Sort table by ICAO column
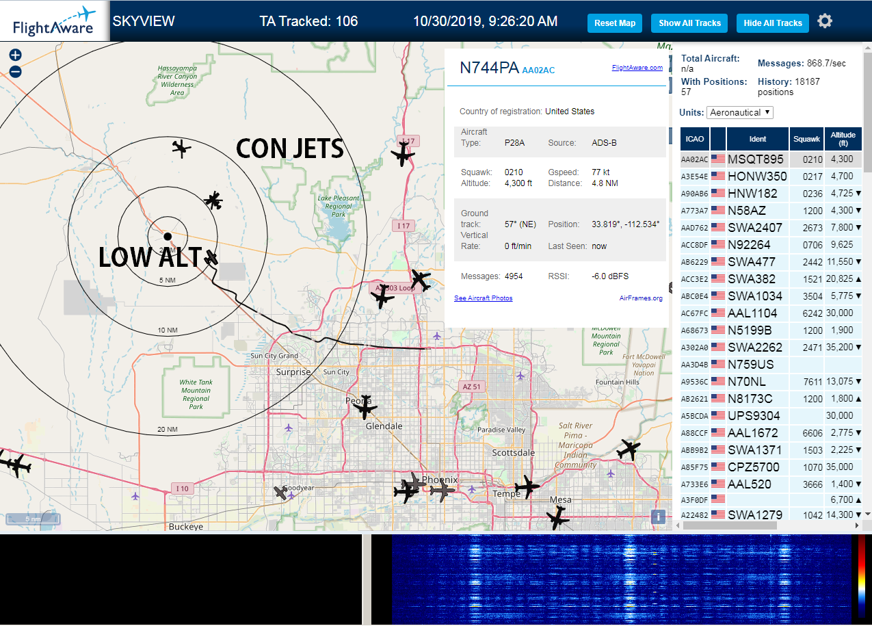The image size is (872, 626). tap(694, 139)
